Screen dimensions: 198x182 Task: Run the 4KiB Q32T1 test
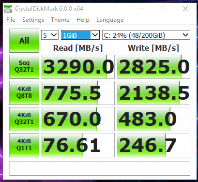point(24,119)
